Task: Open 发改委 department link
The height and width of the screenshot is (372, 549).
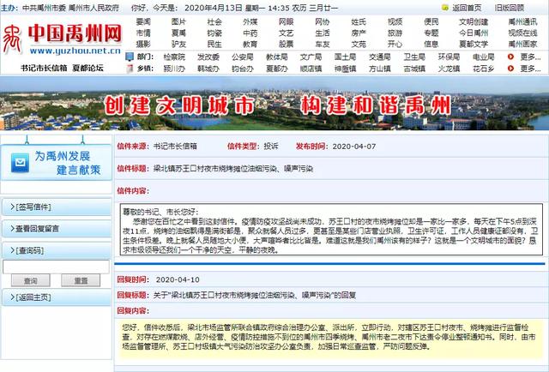Action: [208, 57]
